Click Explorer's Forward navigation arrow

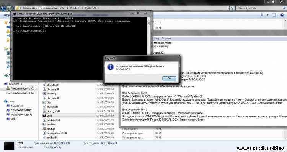[x=9, y=8]
